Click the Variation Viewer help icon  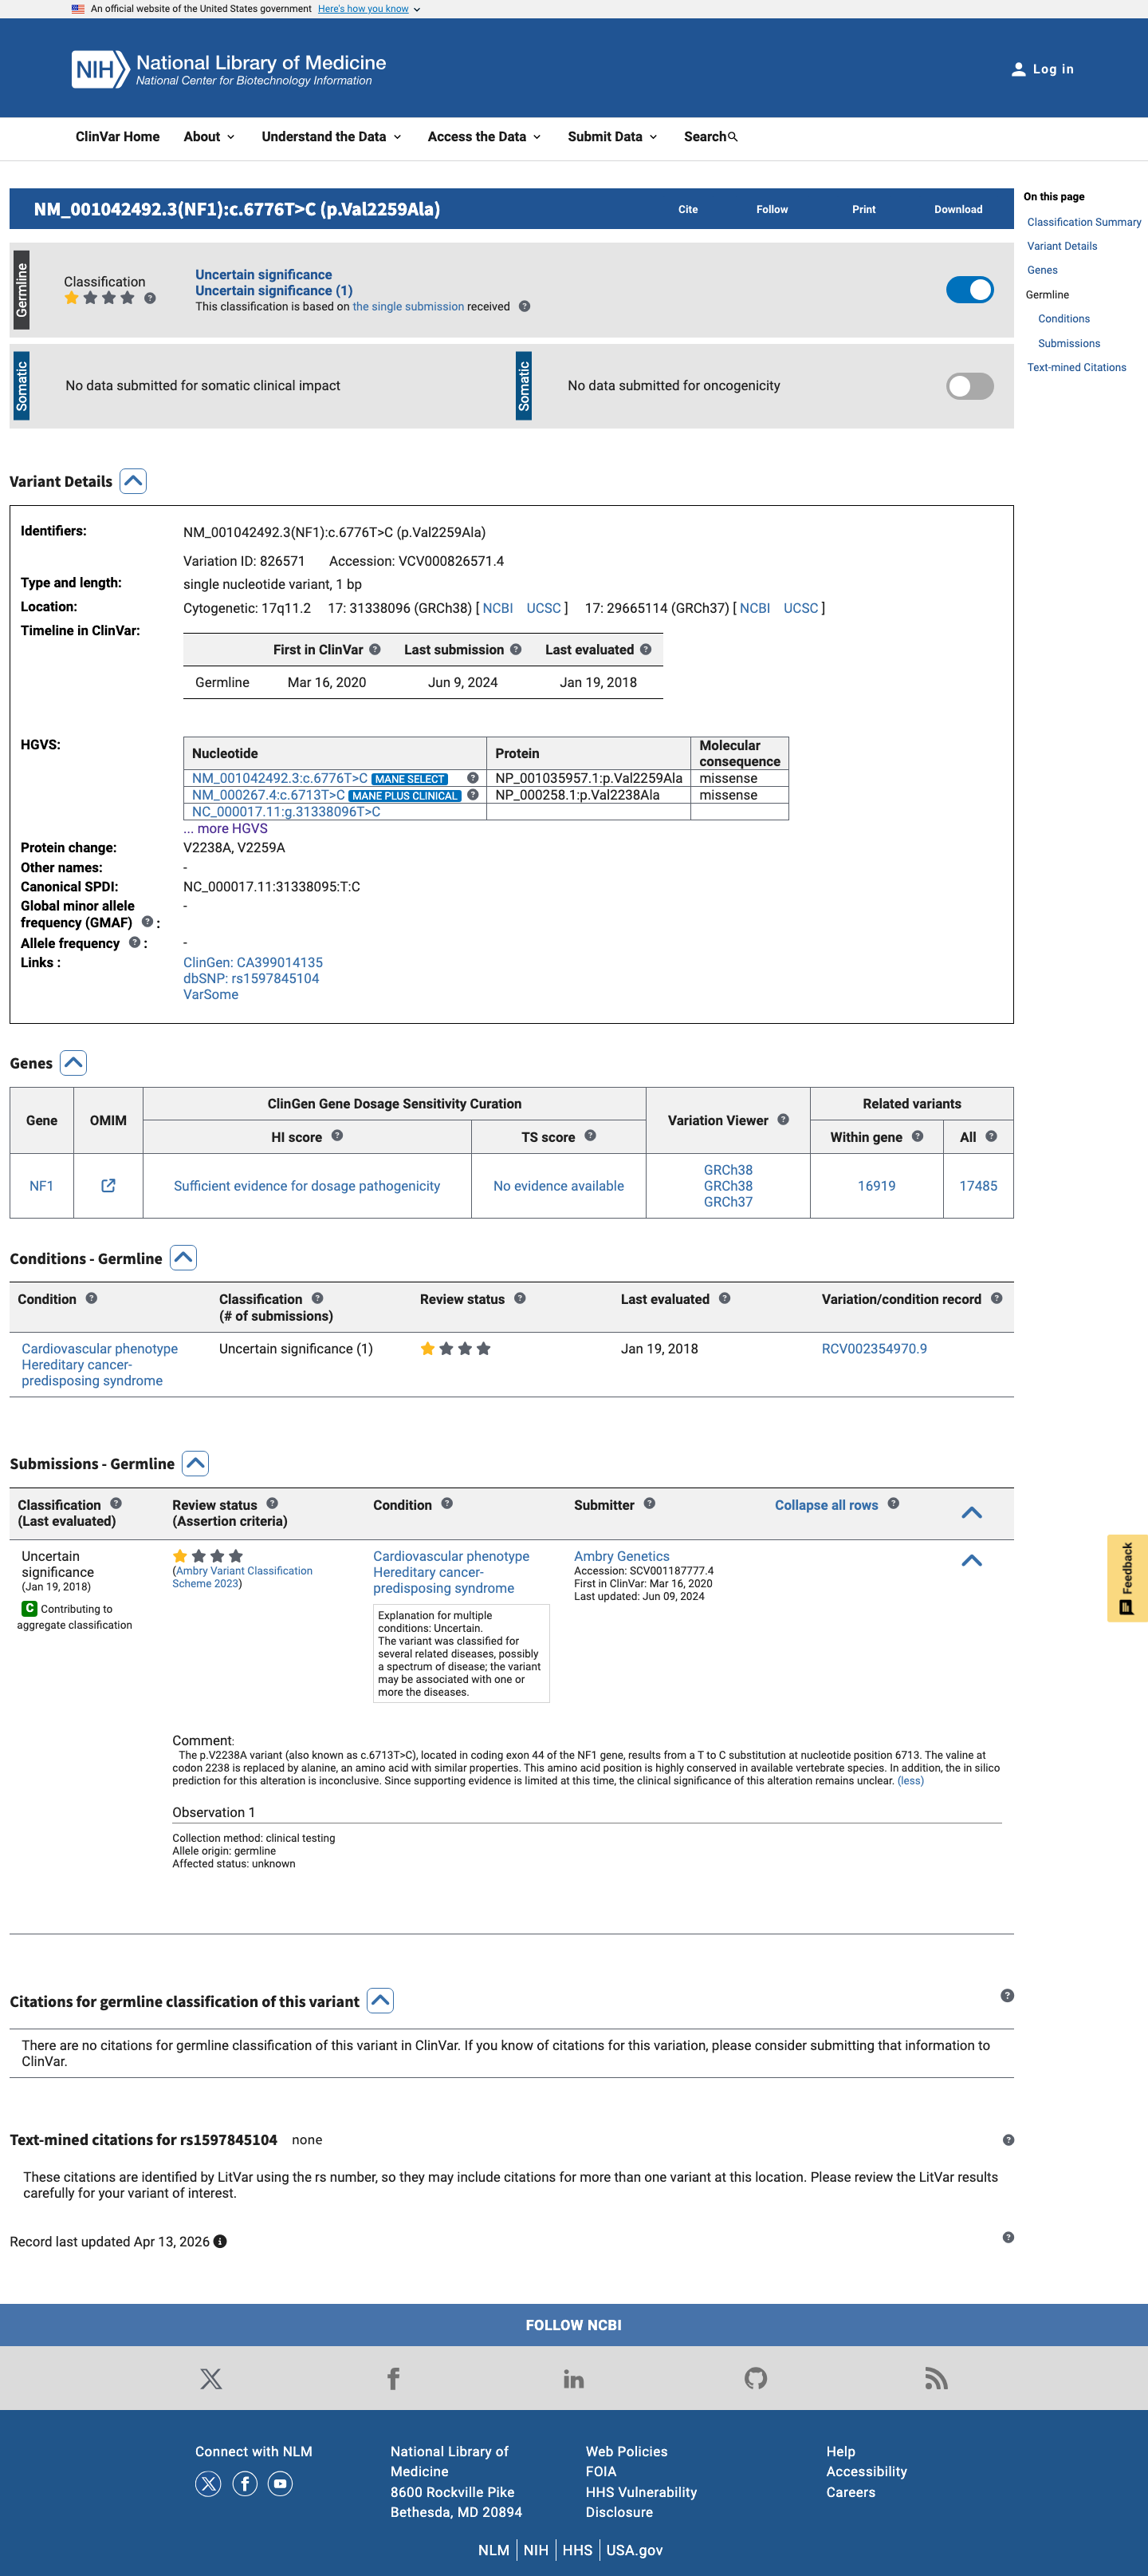click(x=784, y=1120)
